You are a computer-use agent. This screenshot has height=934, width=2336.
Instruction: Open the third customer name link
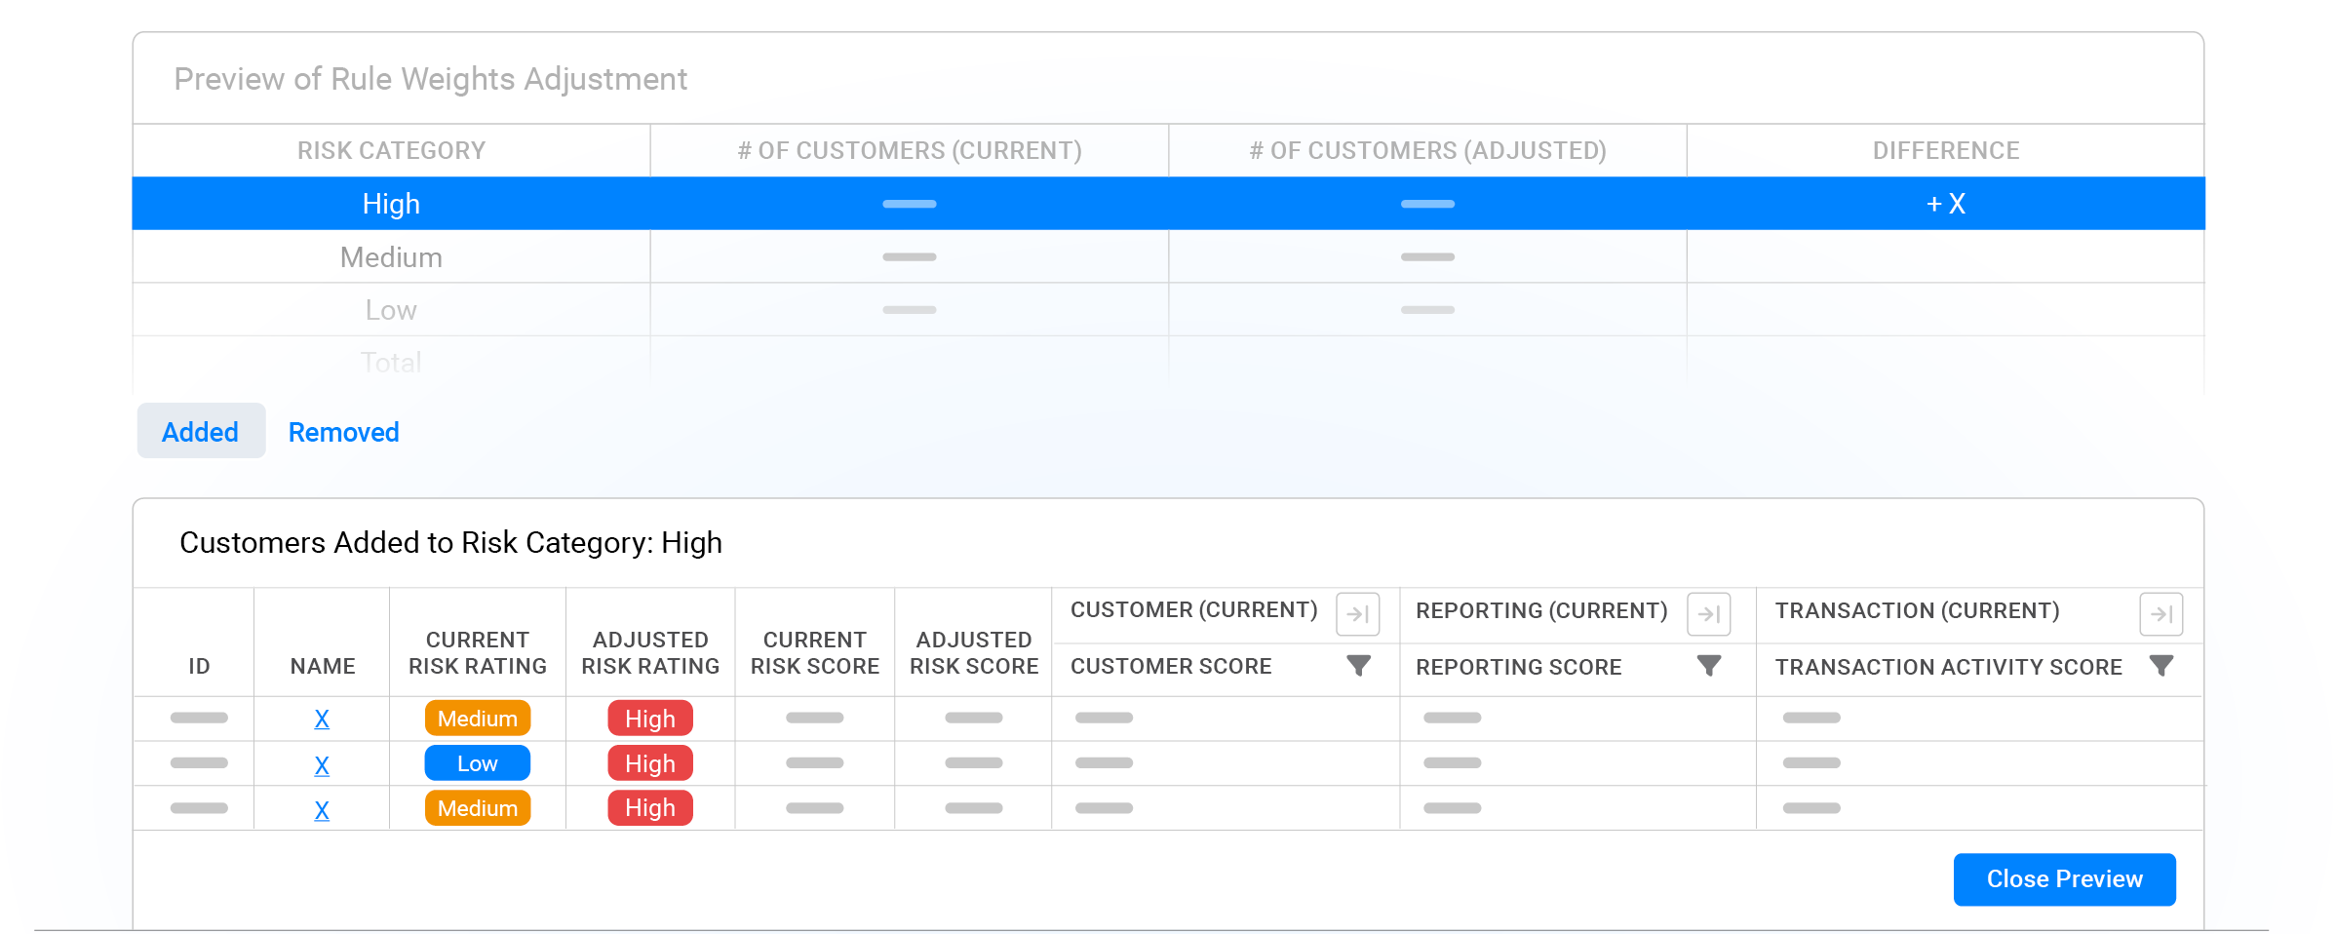click(322, 810)
